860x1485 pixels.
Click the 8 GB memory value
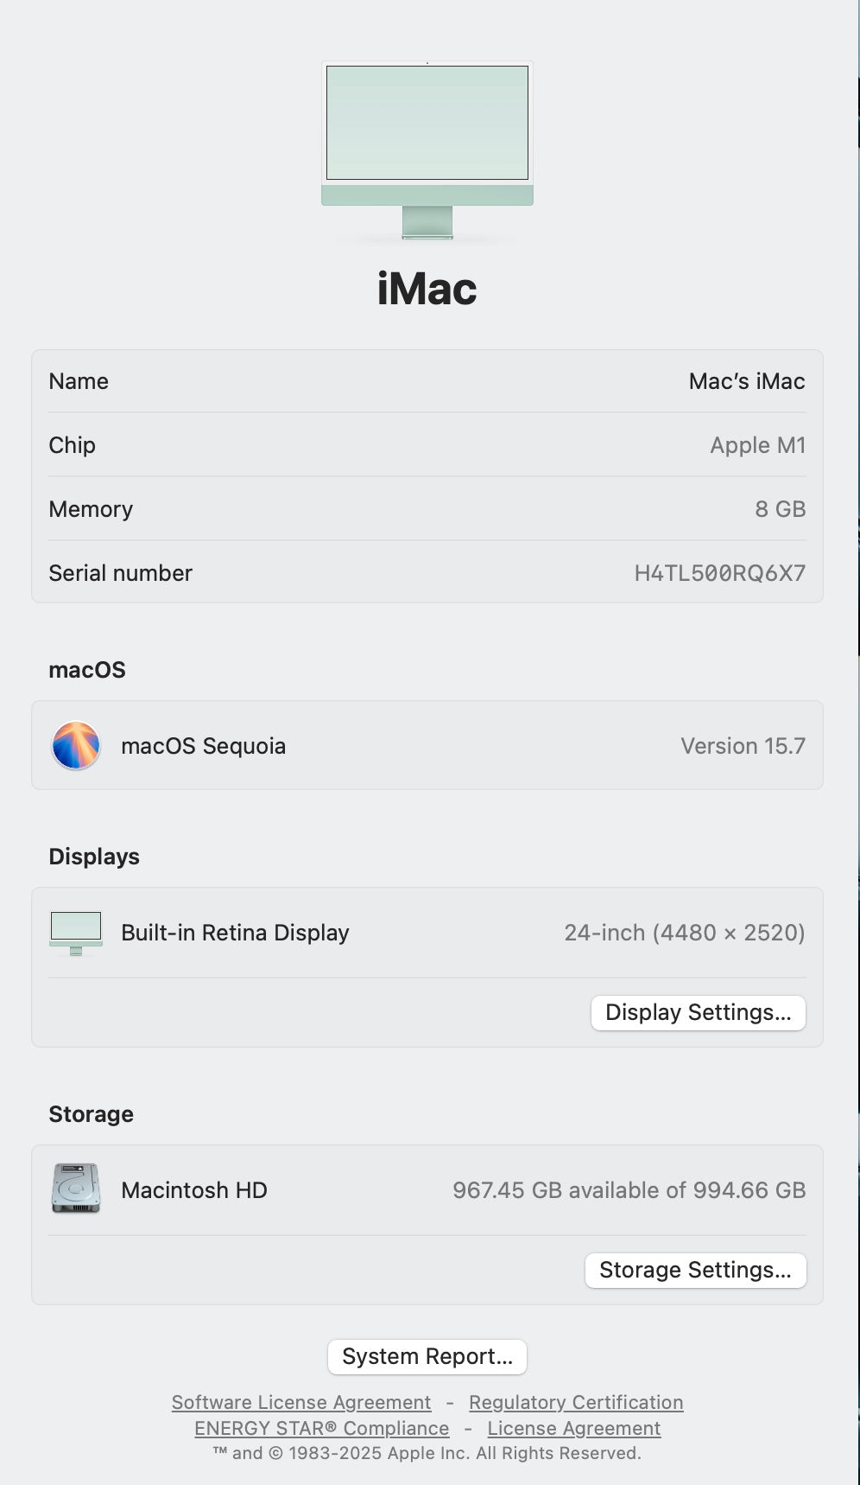click(x=780, y=509)
